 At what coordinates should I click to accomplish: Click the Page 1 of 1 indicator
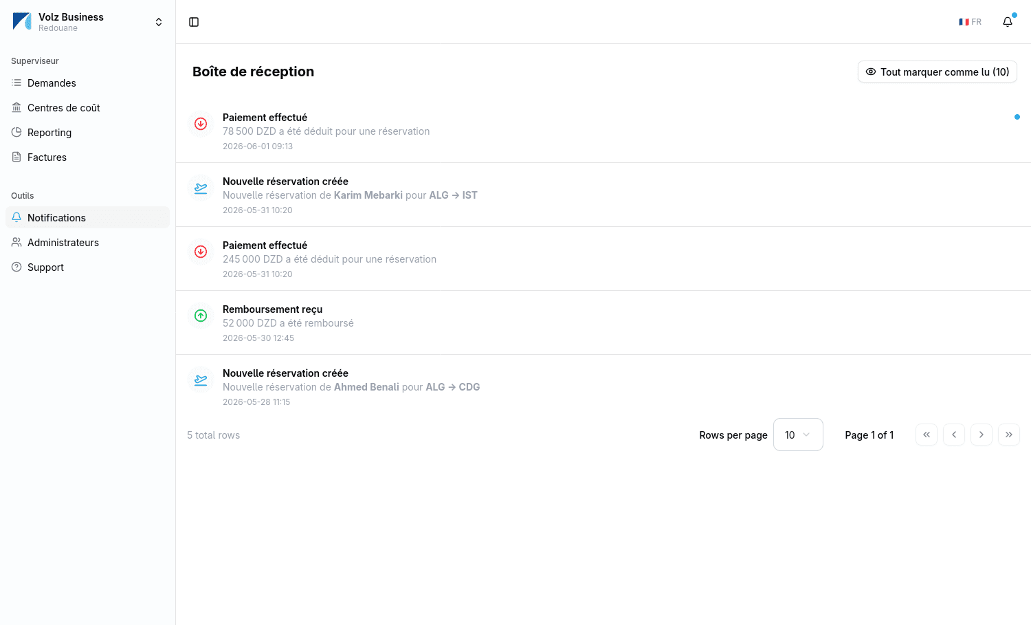(x=869, y=435)
